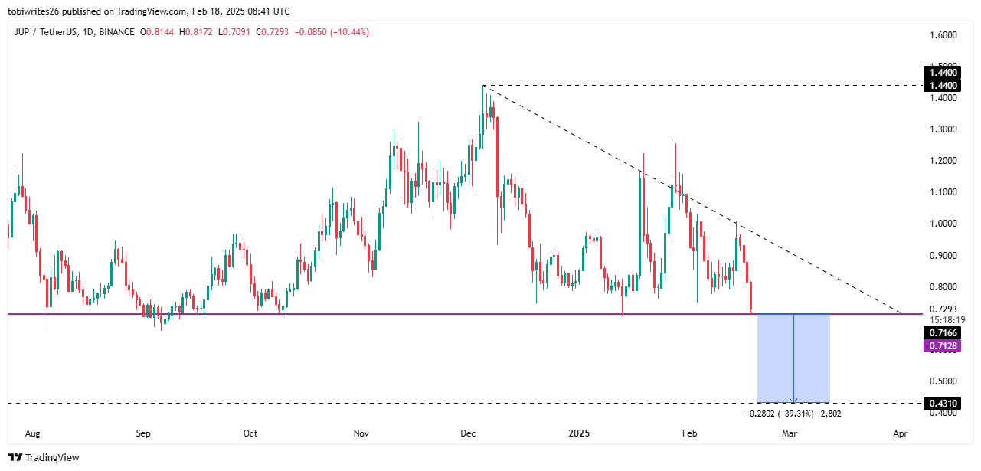Click the 0.4310 target price label
The height and width of the screenshot is (471, 981).
[940, 403]
